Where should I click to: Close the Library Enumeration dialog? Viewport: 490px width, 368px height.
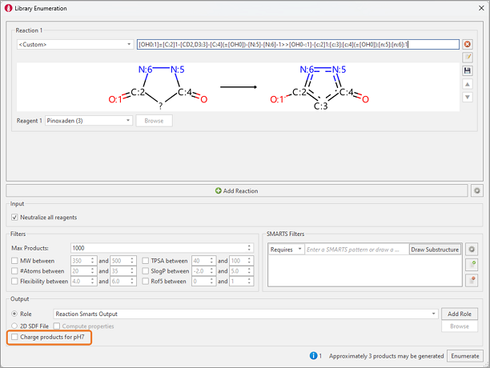click(481, 8)
